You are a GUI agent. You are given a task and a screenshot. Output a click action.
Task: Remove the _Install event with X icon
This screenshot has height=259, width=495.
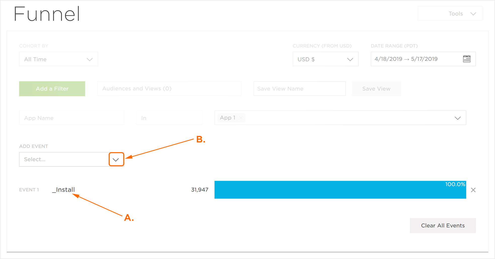473,190
